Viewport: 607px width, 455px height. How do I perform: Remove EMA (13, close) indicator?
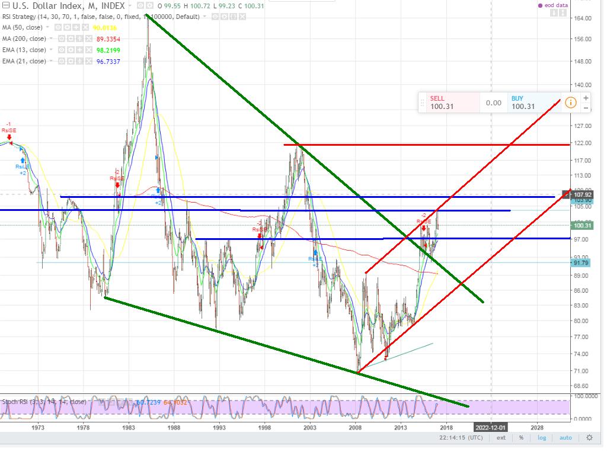89,50
